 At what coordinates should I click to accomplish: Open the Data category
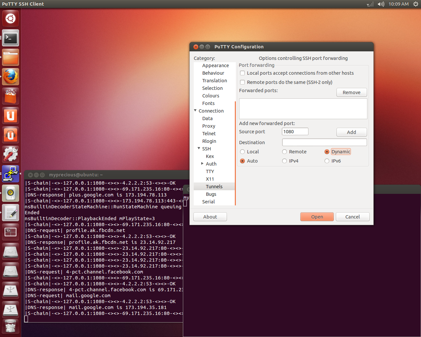[x=208, y=118]
